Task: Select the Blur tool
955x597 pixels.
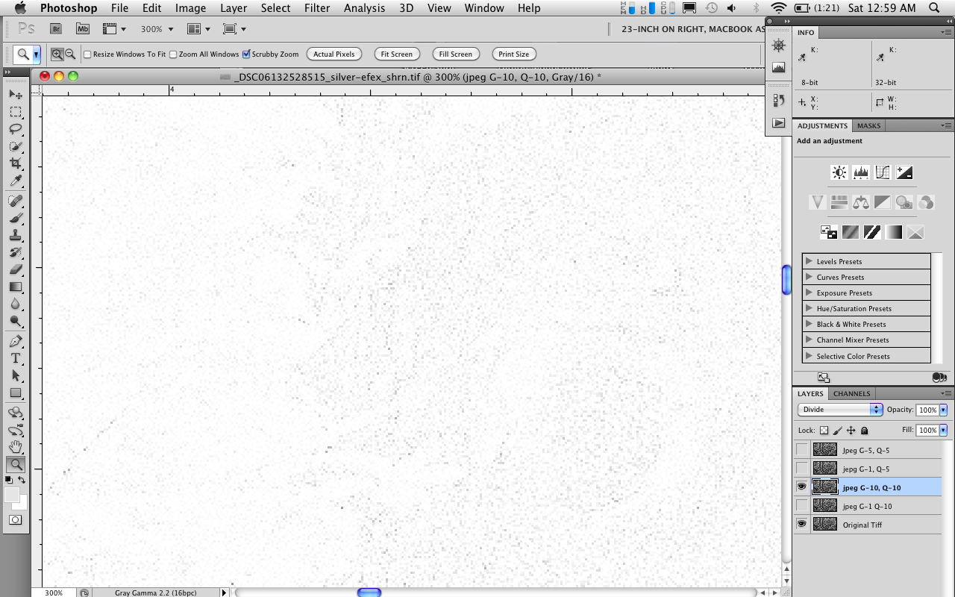Action: point(16,304)
